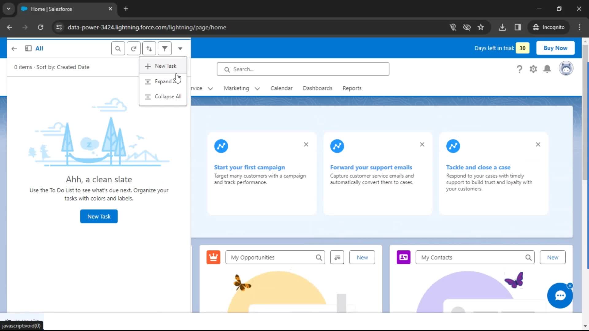Click the Incognito indicator
The image size is (589, 331).
tap(549, 27)
